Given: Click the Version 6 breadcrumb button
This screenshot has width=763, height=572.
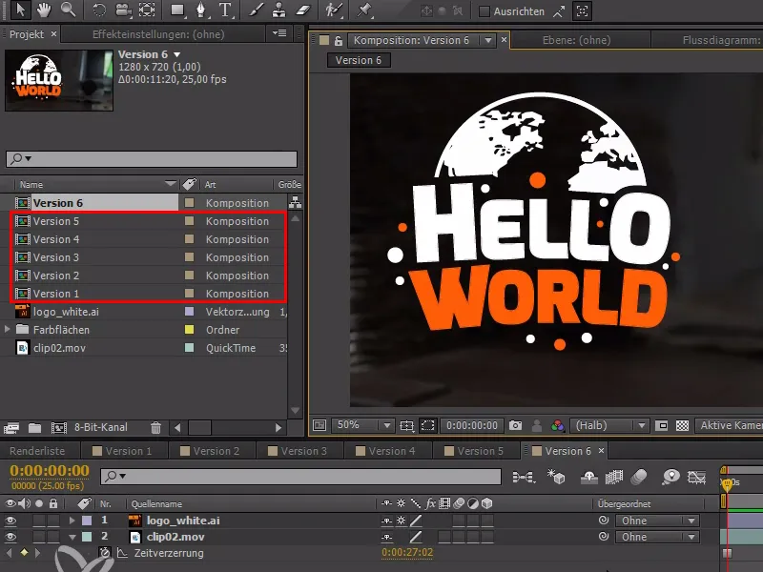Looking at the screenshot, I should 359,60.
